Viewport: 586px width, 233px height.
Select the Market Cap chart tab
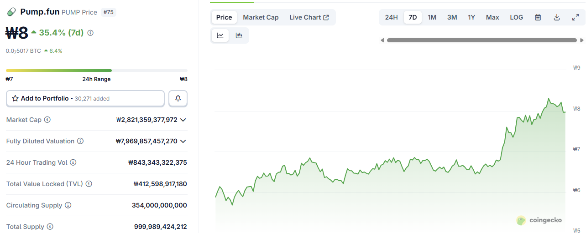click(x=261, y=17)
